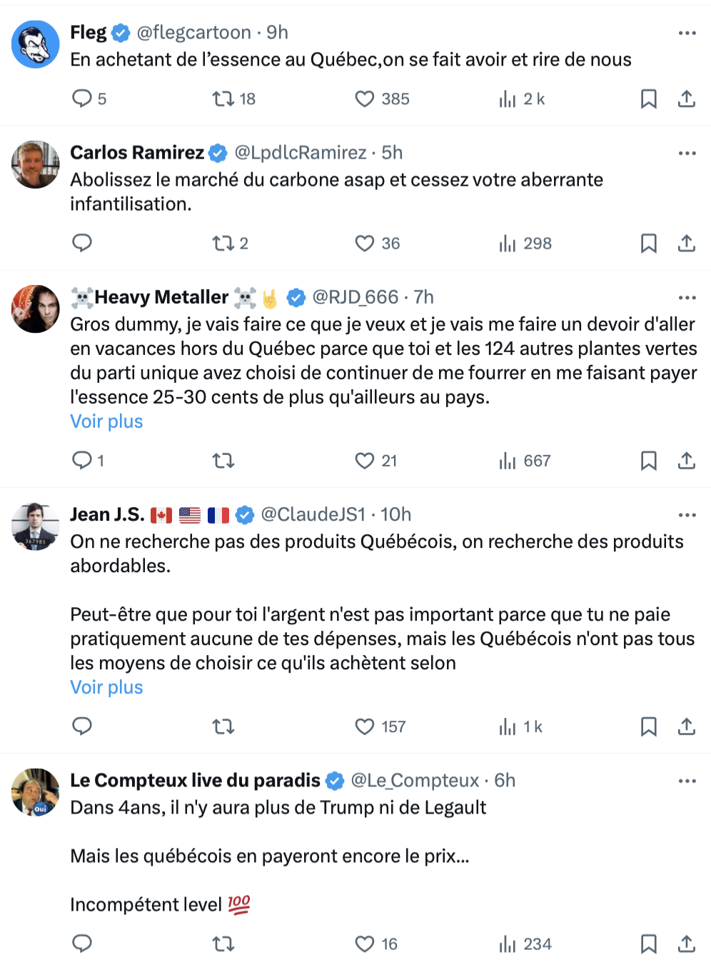
Task: Open the three-dot menu on Carlos Ramirez's tweet
Action: pos(687,153)
